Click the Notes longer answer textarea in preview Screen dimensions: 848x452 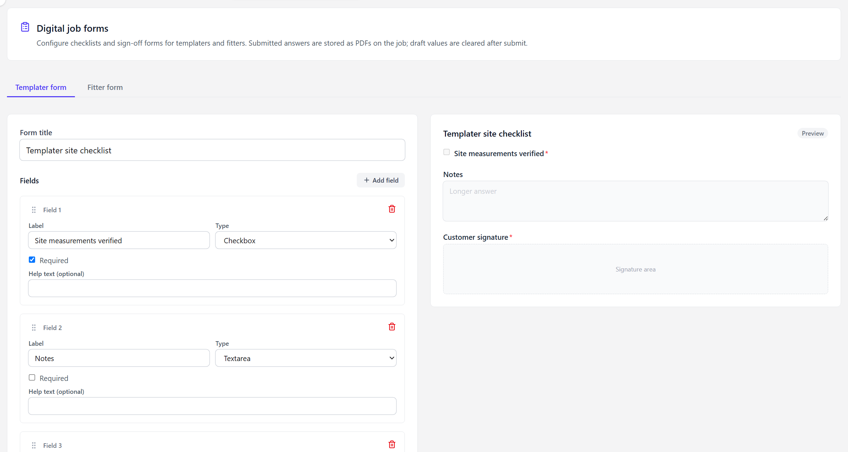(635, 201)
